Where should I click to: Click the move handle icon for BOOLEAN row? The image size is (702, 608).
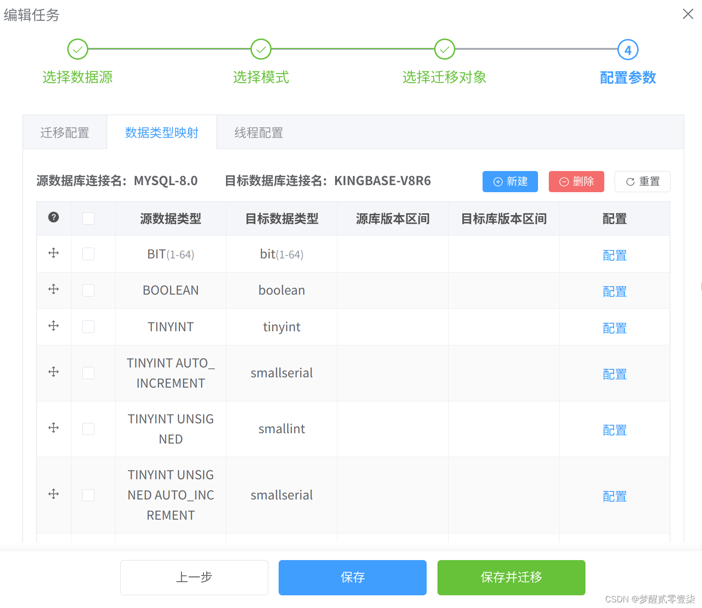coord(54,289)
